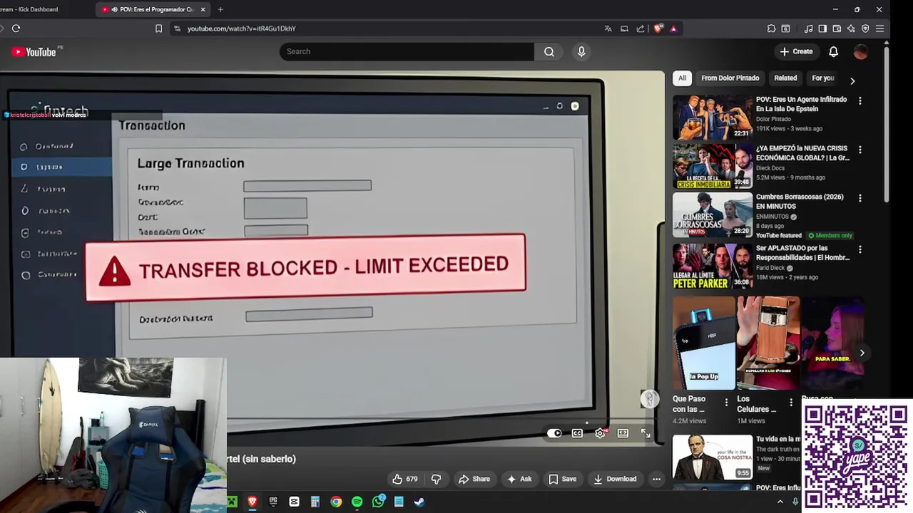Open options for Epstein video
913x513 pixels.
(x=860, y=101)
